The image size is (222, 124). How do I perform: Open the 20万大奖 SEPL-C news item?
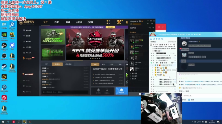pyautogui.click(x=105, y=74)
